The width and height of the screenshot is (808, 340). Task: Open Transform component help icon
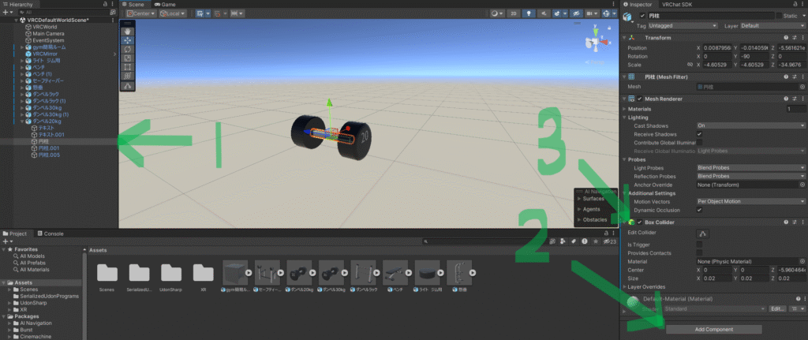click(x=786, y=38)
